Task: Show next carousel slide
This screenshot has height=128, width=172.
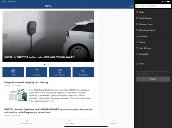Action: point(91,36)
